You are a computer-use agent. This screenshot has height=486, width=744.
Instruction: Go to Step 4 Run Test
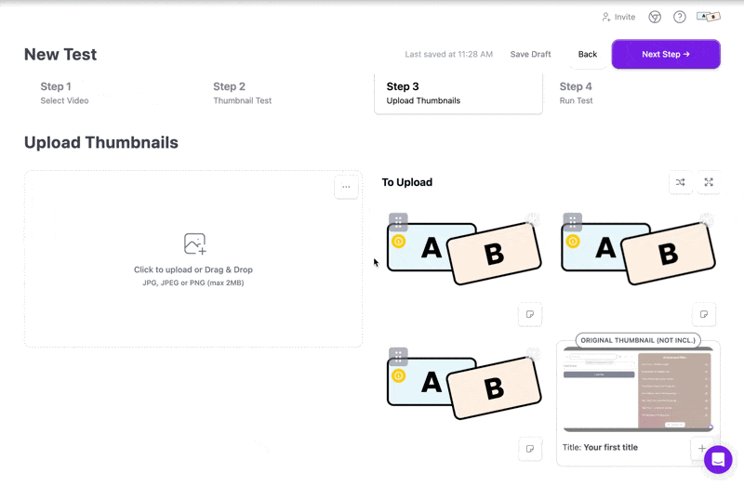coord(576,93)
